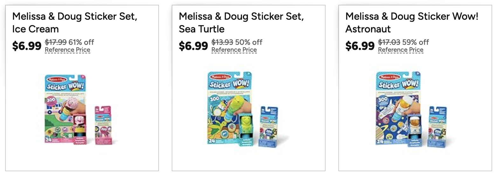Click Reference Price under the Sea Turtle set
The width and height of the screenshot is (496, 176).
[x=234, y=50]
